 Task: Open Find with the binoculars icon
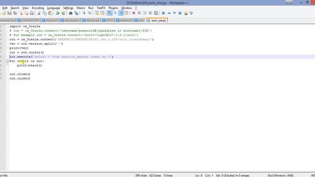(70, 13)
